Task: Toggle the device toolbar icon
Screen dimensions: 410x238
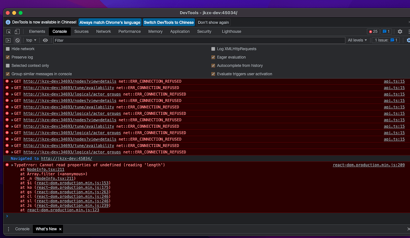Action: (x=16, y=31)
